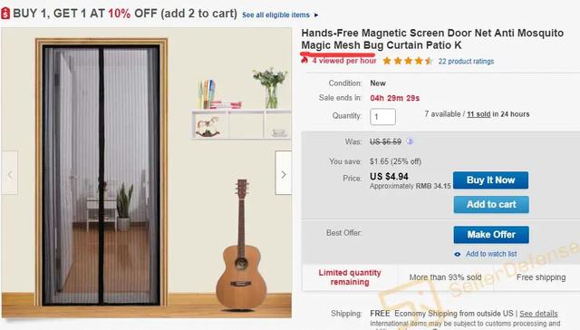Click the Add to cart button
Image resolution: width=580 pixels, height=330 pixels.
[x=491, y=204]
